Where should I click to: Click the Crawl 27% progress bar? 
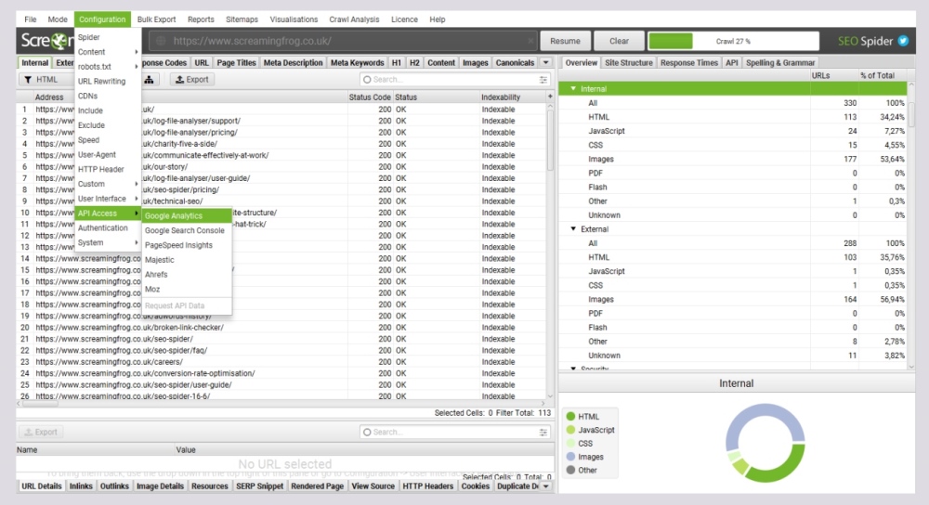(x=733, y=41)
